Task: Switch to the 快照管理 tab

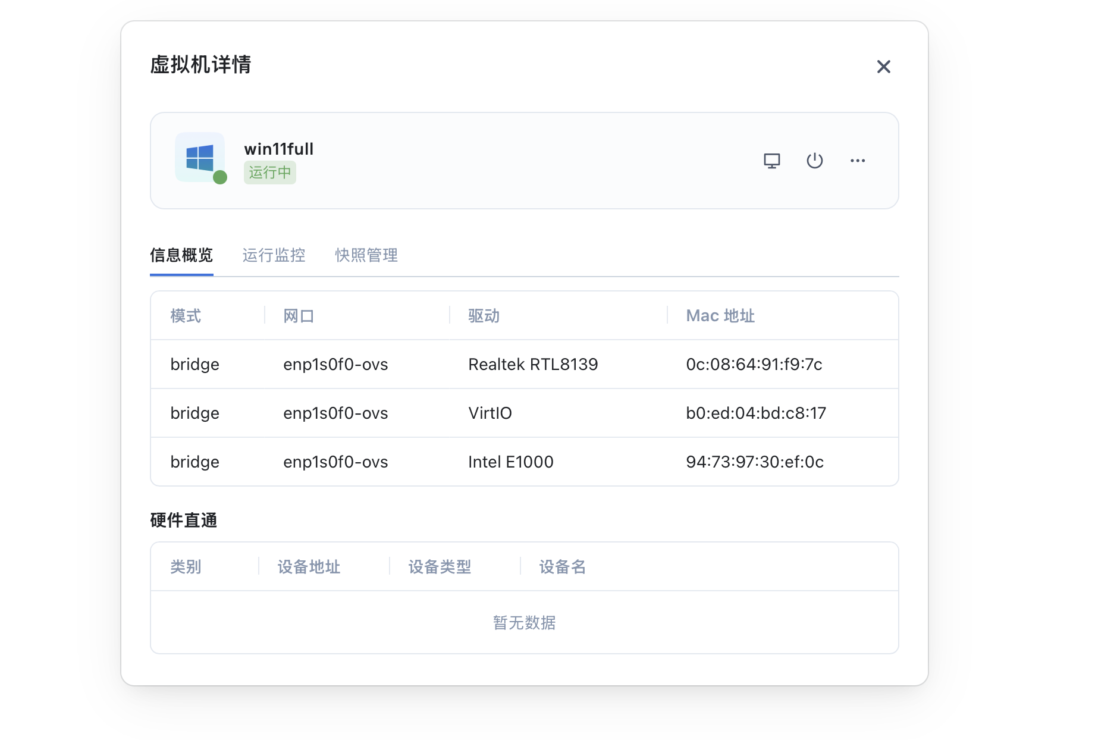Action: pyautogui.click(x=366, y=255)
